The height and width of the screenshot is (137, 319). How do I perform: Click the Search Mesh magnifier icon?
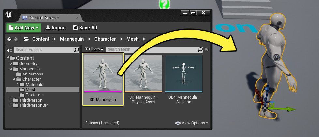[200, 49]
